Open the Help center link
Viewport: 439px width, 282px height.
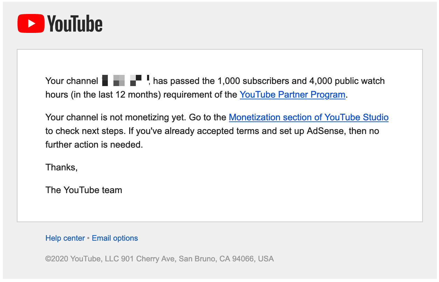tap(65, 238)
